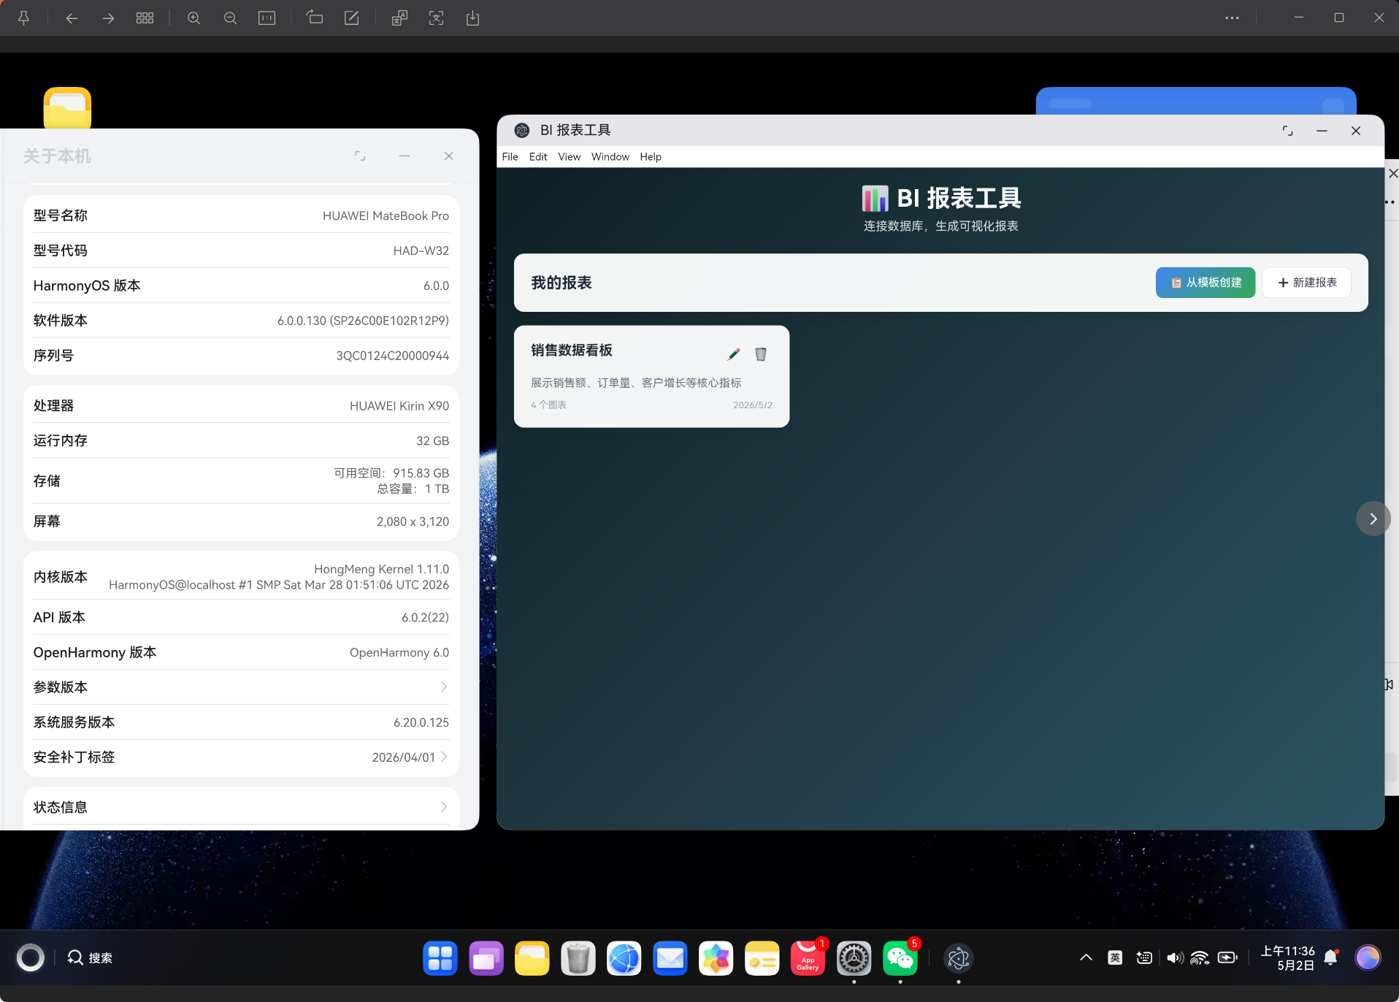This screenshot has width=1399, height=1002.
Task: Open Wi-Fi settings in system tray
Action: pyautogui.click(x=1200, y=957)
